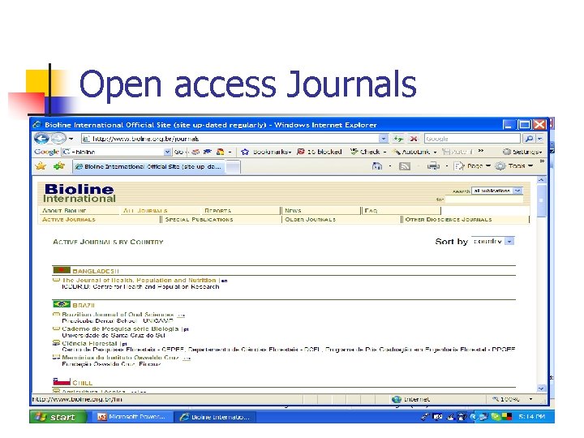Click the empty new tab button
Viewport: 584px width, 438px height.
click(233, 167)
